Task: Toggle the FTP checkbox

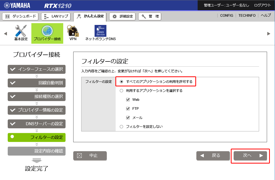Action: point(128,109)
